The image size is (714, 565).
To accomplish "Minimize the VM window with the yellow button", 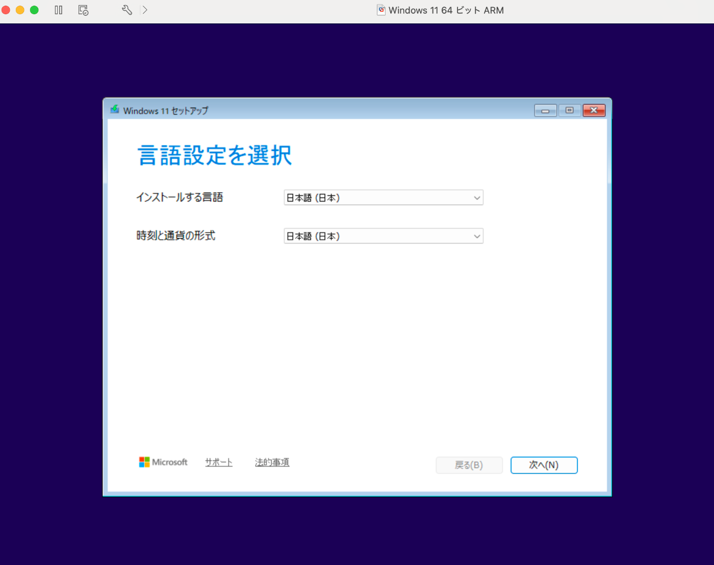I will tap(20, 10).
